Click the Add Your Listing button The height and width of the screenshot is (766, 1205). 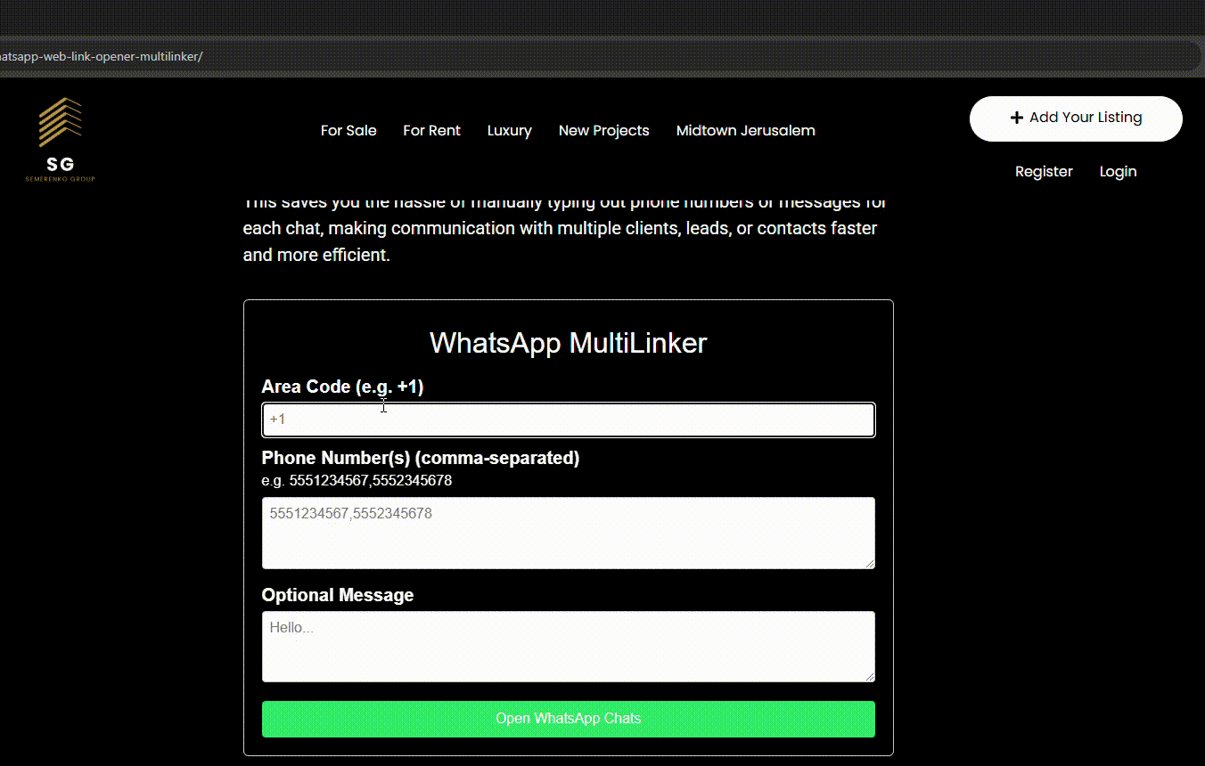click(1076, 118)
